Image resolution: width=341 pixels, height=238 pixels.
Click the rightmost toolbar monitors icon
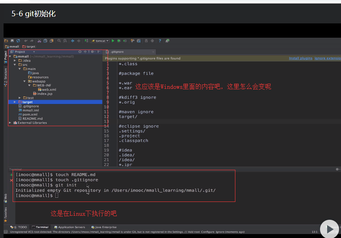pyautogui.click(x=167, y=41)
